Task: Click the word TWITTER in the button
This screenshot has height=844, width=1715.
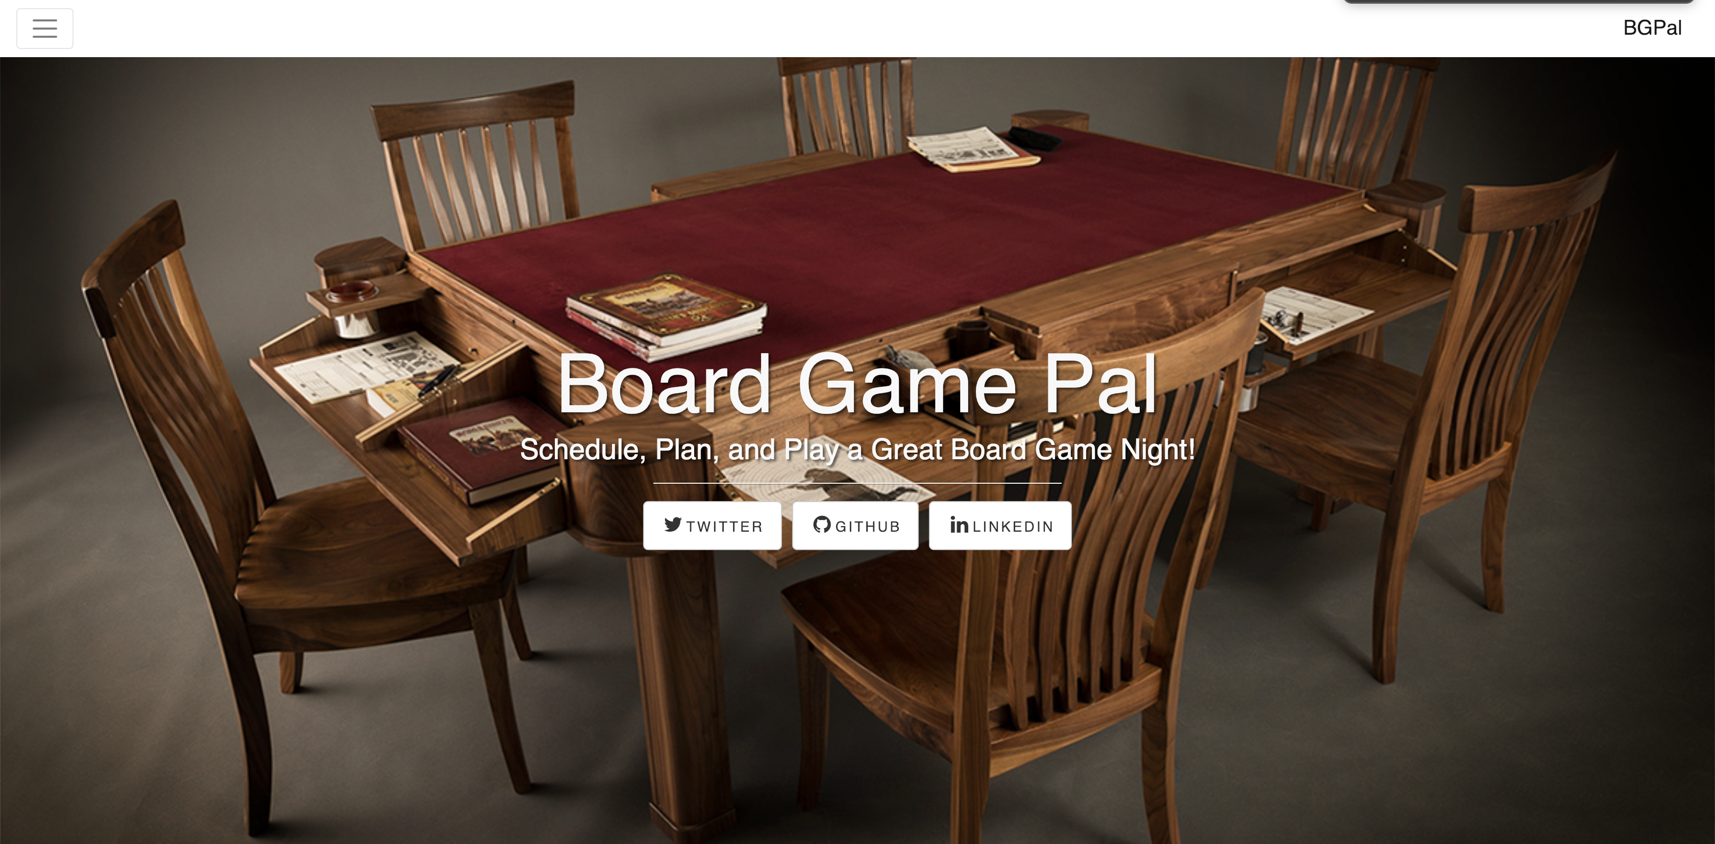Action: (724, 527)
